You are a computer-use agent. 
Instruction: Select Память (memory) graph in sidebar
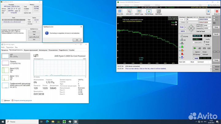click(x=5, y=63)
